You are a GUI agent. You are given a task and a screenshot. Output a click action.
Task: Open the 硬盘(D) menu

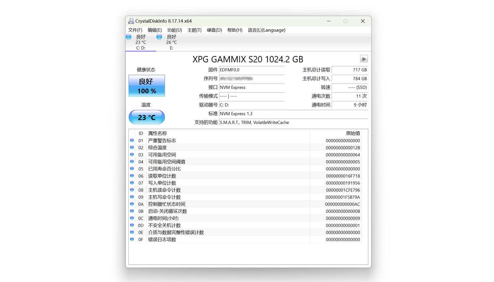[x=214, y=30]
